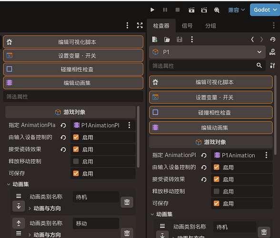Expand 动画与方向 under 移动 in left panel
This screenshot has height=238, width=280.
30,235
